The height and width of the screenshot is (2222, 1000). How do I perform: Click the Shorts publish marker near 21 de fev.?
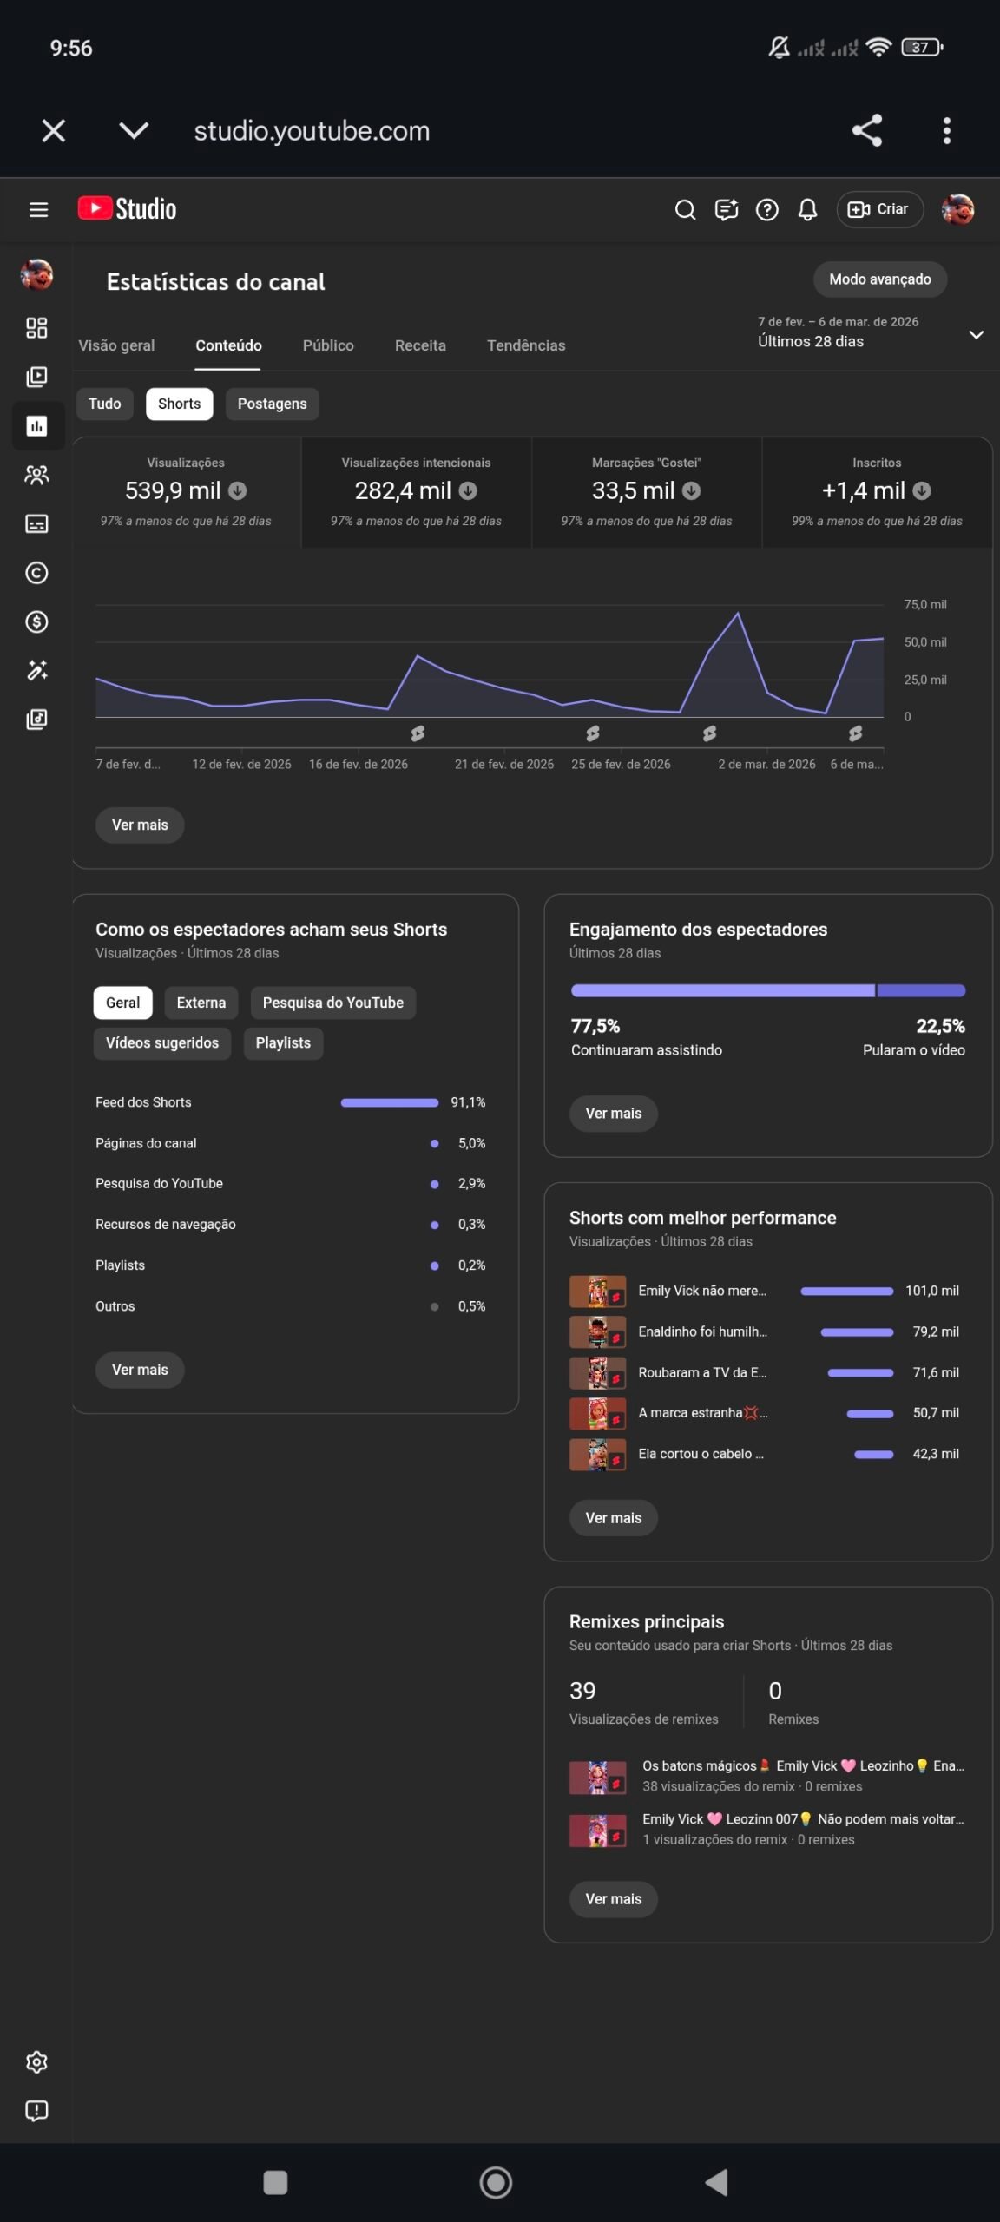(593, 733)
